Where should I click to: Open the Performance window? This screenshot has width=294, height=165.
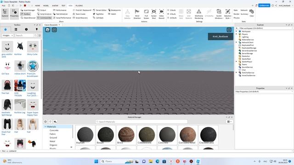coord(60,10)
